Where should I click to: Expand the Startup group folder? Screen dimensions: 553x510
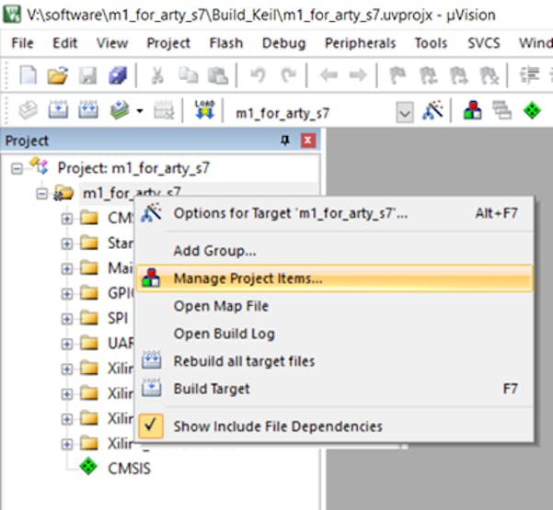point(66,244)
